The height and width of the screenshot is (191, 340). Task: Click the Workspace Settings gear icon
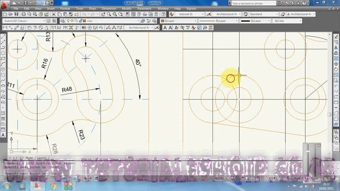coord(48,21)
